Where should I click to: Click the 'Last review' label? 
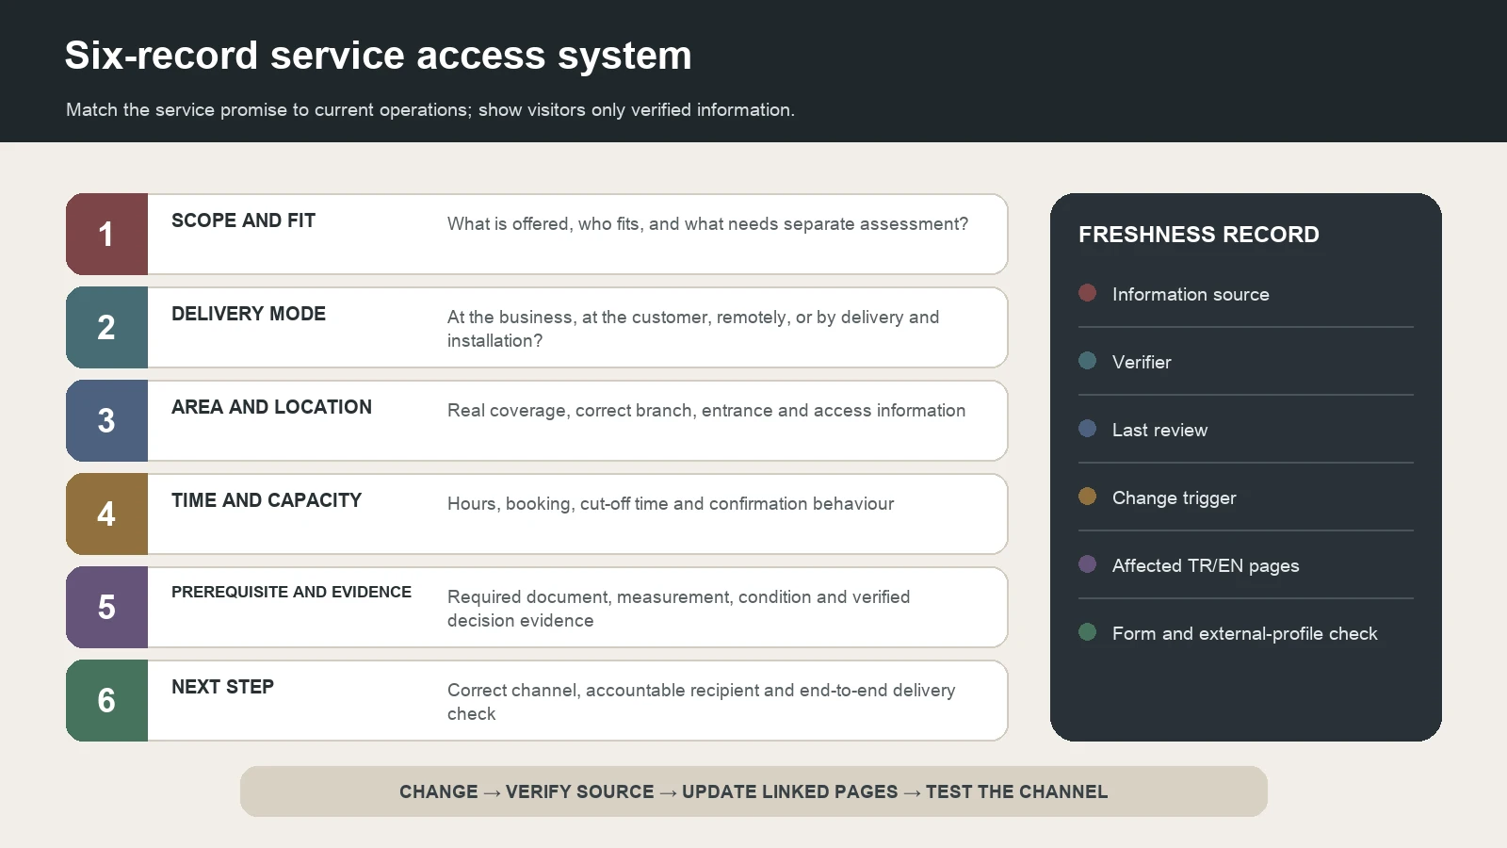pos(1159,430)
